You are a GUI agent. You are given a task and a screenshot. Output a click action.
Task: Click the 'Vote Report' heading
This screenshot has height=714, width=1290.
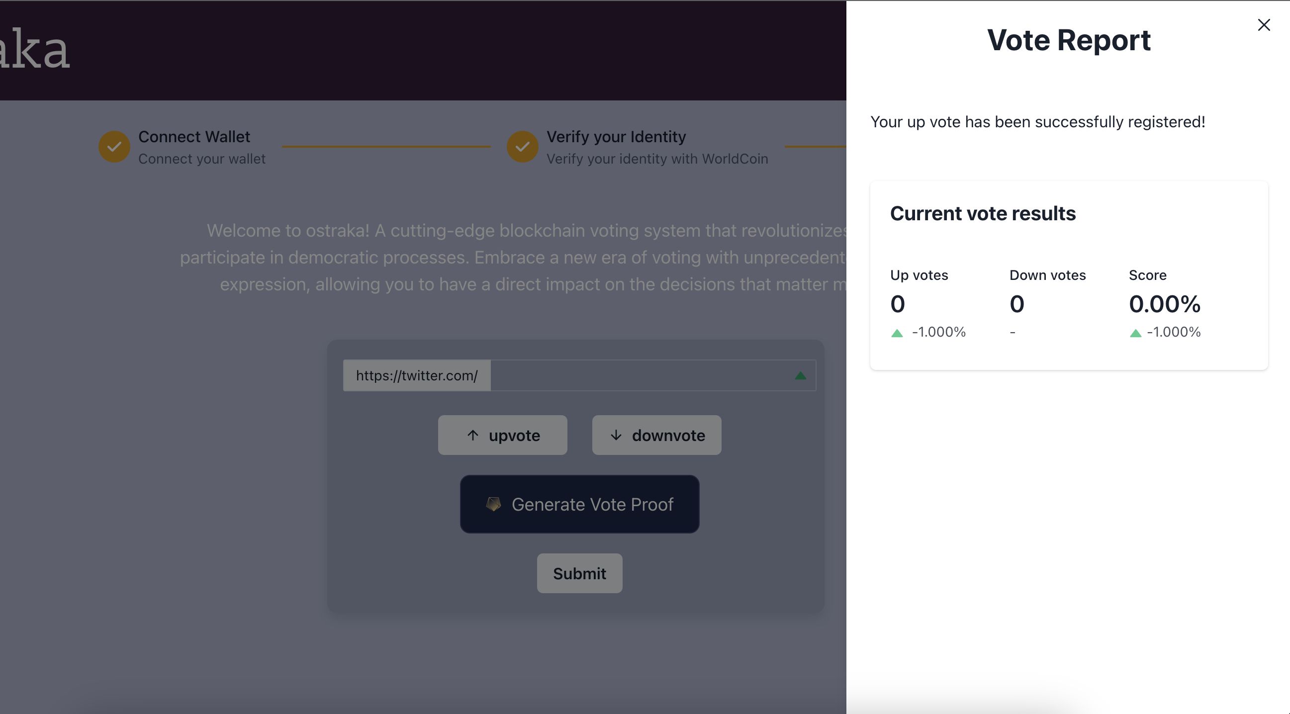coord(1069,40)
